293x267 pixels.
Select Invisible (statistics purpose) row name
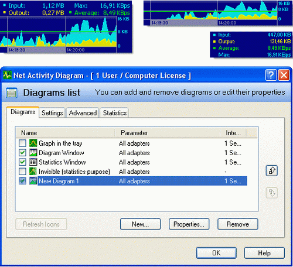(x=74, y=172)
